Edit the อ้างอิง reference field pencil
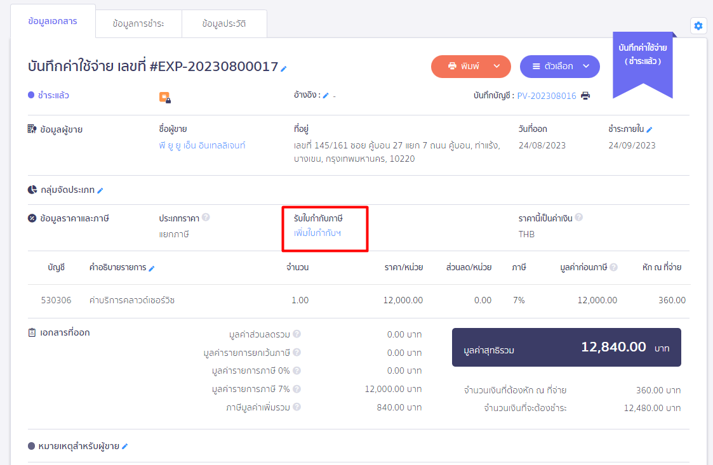The width and height of the screenshot is (713, 465). click(x=326, y=96)
